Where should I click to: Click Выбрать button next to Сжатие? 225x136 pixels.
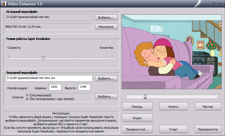[x=106, y=96]
